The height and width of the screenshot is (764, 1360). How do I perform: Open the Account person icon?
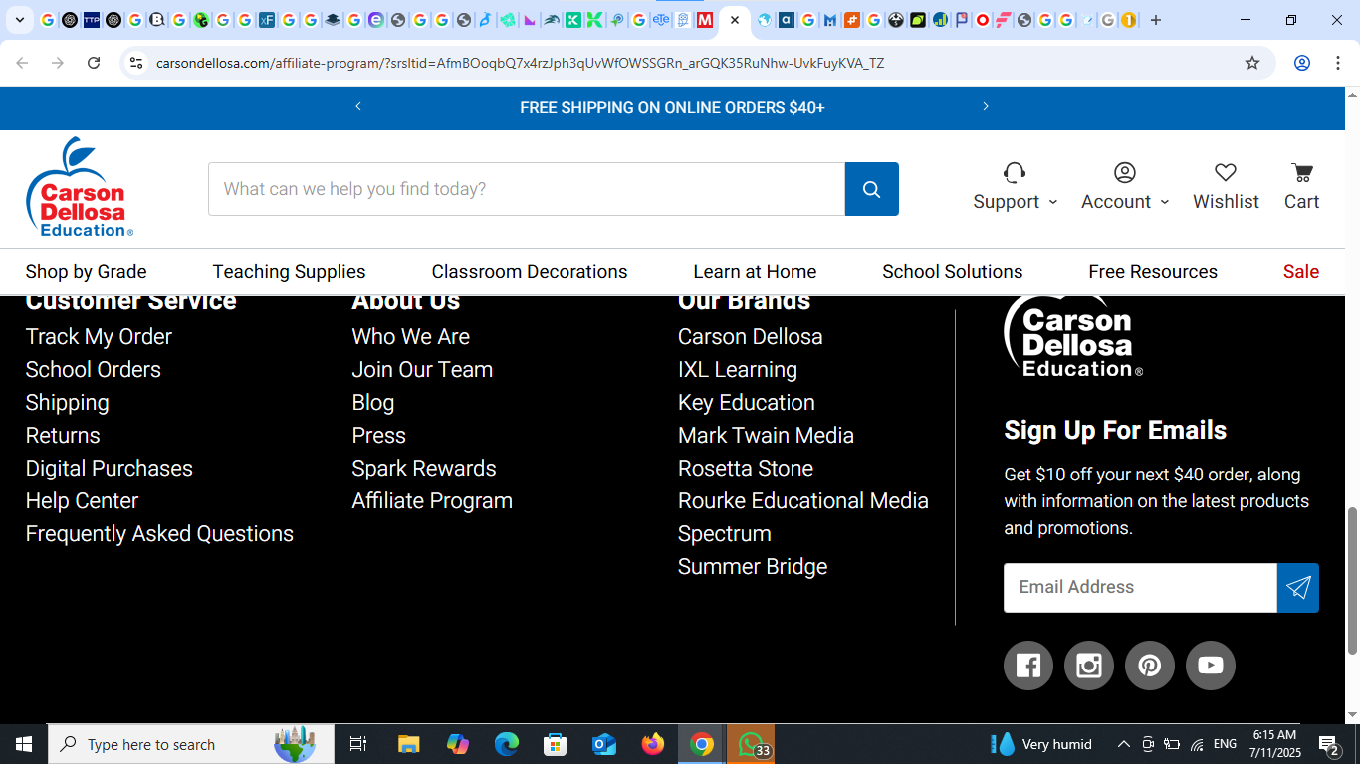1125,173
